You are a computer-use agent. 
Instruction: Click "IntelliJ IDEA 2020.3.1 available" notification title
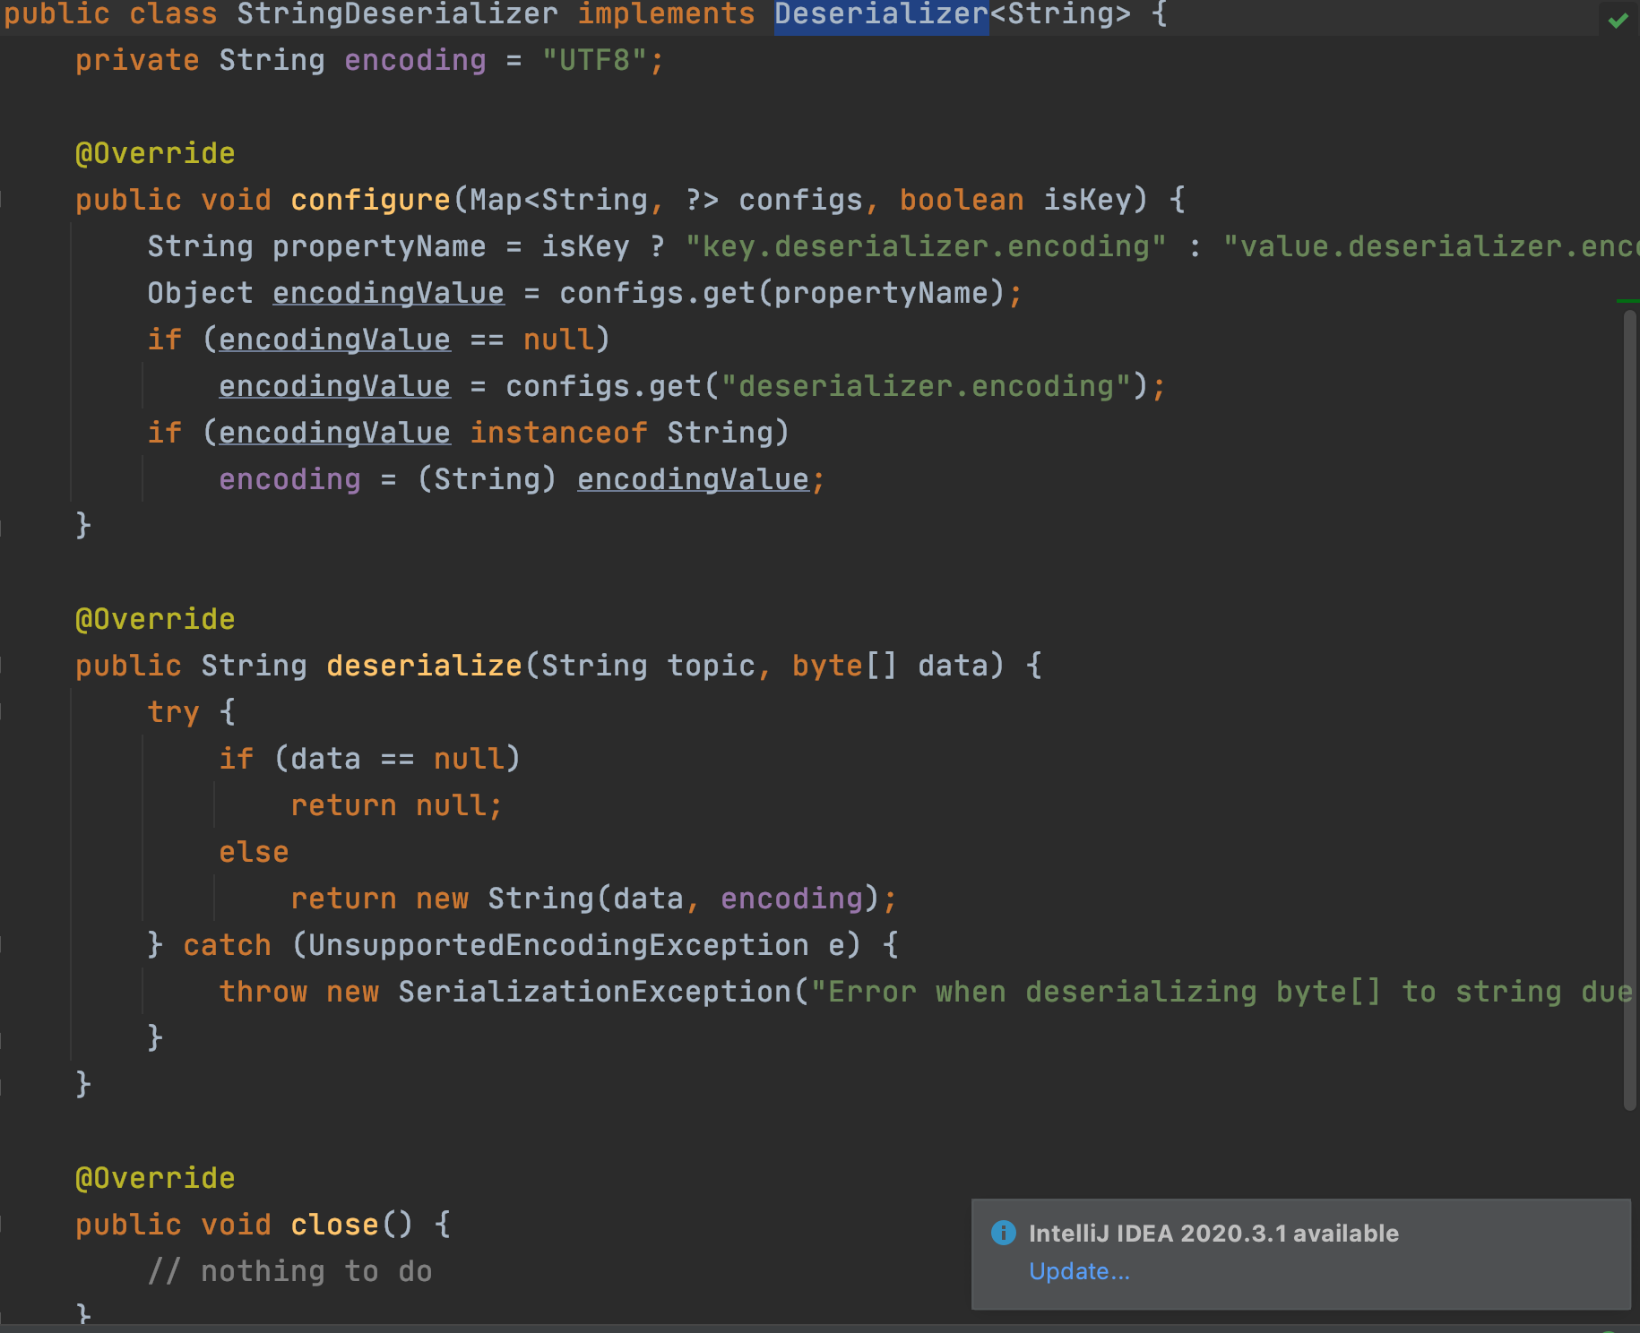click(1213, 1234)
